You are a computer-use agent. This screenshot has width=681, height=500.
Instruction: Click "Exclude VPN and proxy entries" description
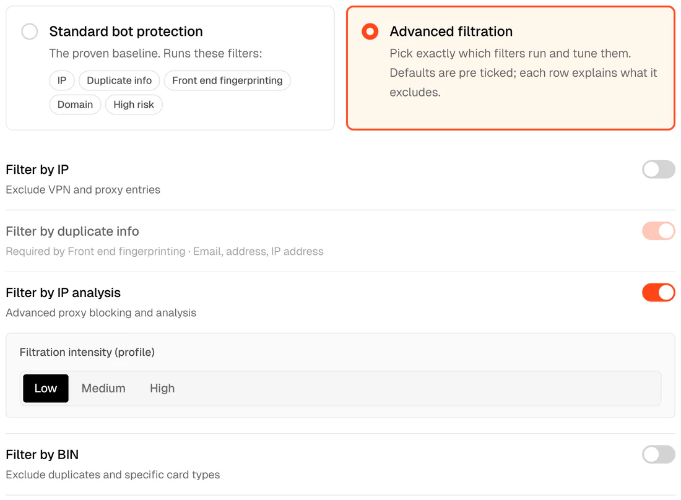pos(83,190)
